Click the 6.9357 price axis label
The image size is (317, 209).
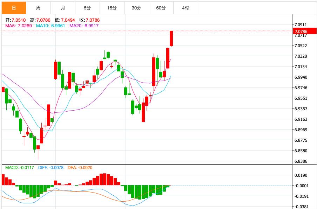(x=301, y=109)
